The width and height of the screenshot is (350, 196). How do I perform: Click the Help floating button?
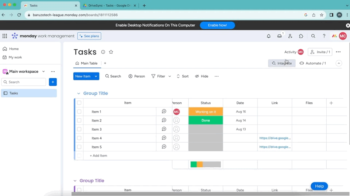point(319,186)
